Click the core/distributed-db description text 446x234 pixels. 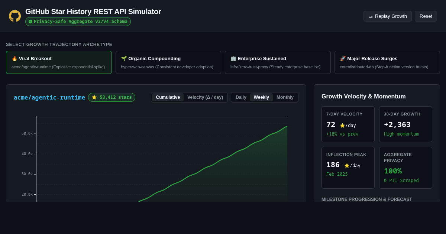point(384,67)
